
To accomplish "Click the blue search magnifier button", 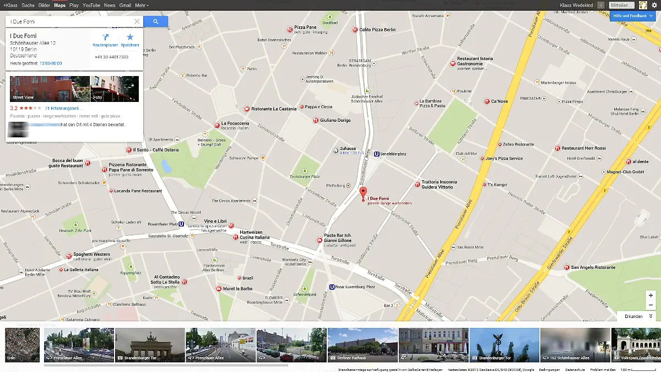I will pyautogui.click(x=156, y=21).
